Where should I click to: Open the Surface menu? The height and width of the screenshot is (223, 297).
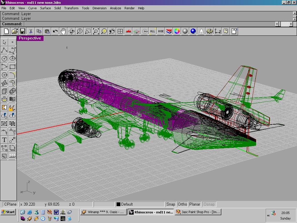coord(45,8)
